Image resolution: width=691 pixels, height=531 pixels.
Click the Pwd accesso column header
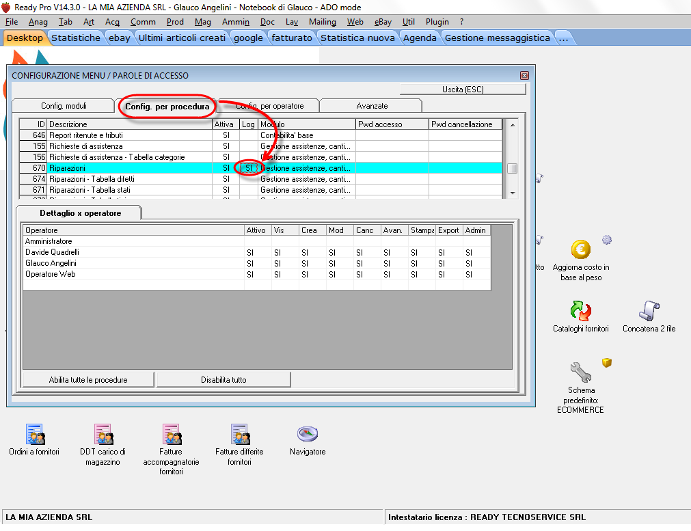[x=392, y=124]
